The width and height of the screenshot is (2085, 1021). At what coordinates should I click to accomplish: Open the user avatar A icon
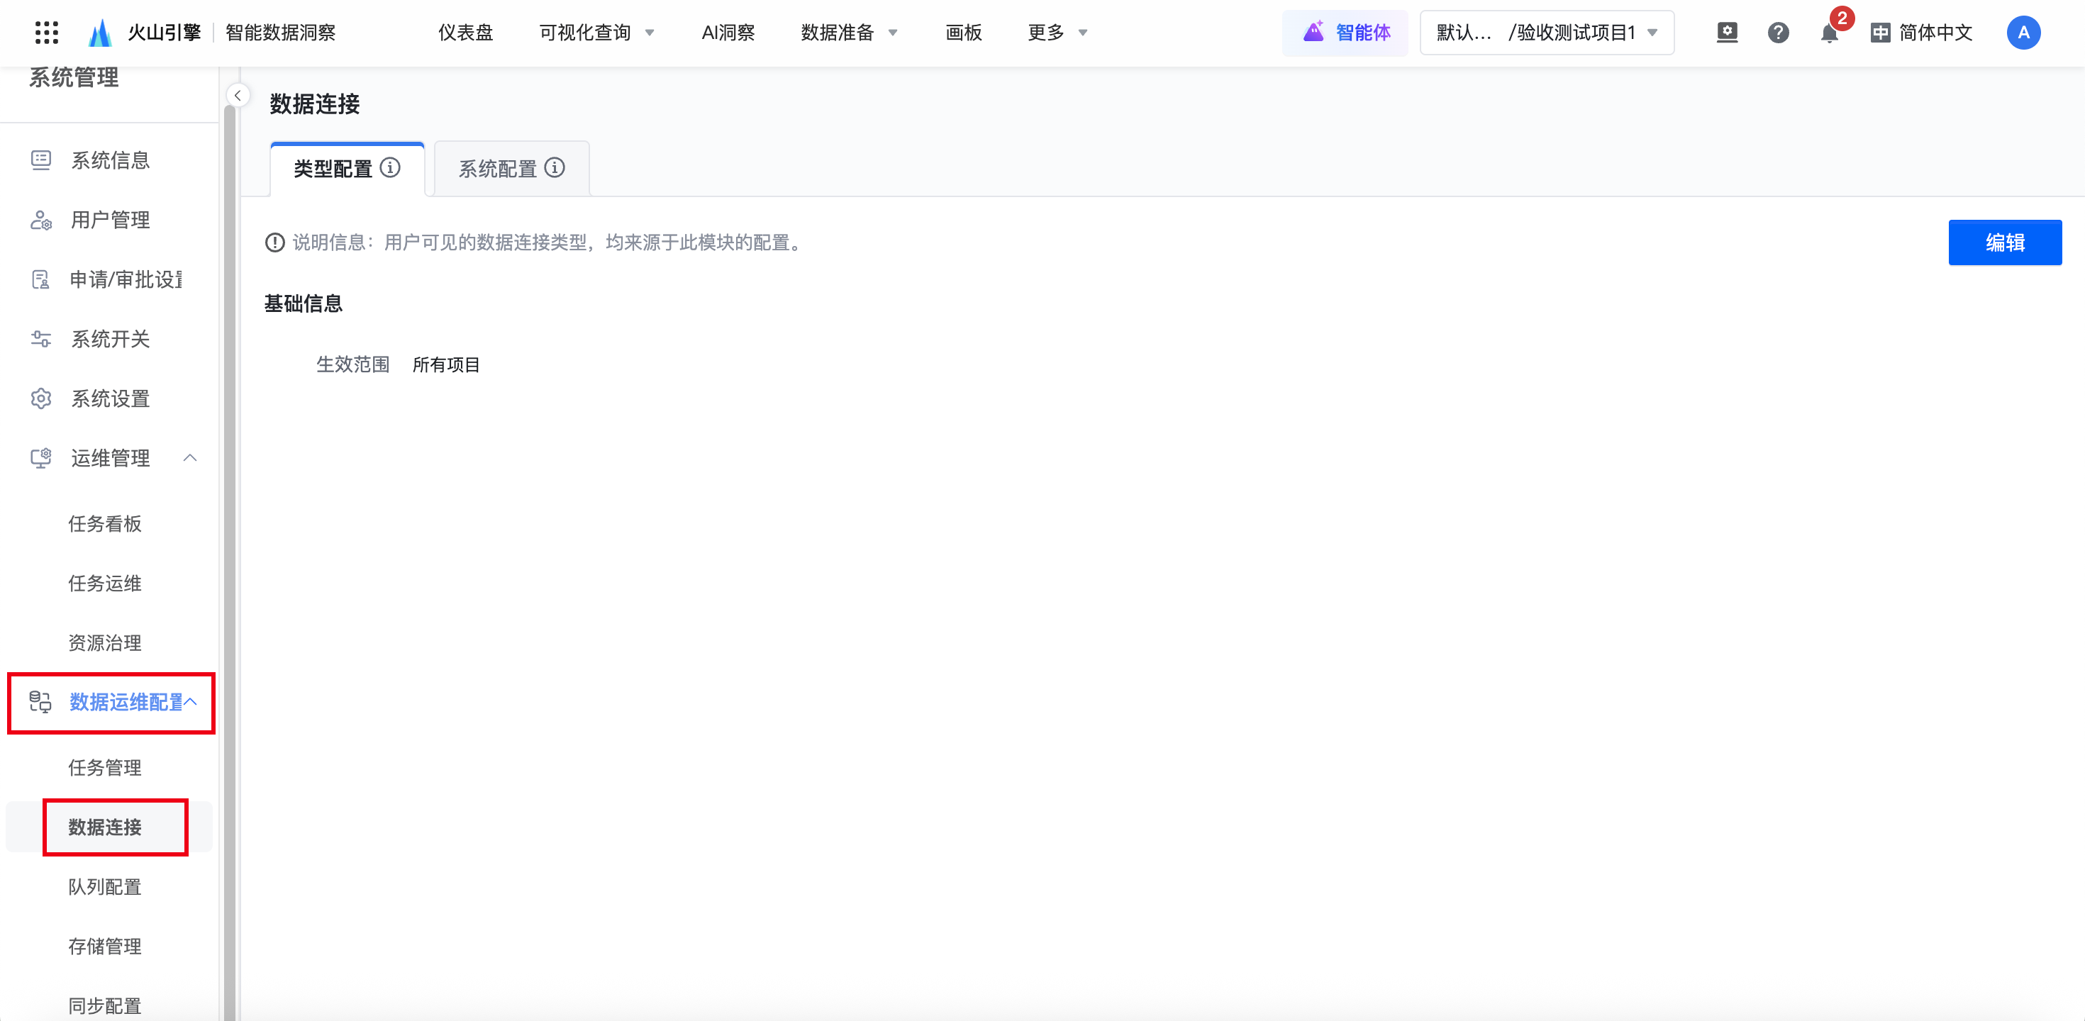[x=2023, y=33]
